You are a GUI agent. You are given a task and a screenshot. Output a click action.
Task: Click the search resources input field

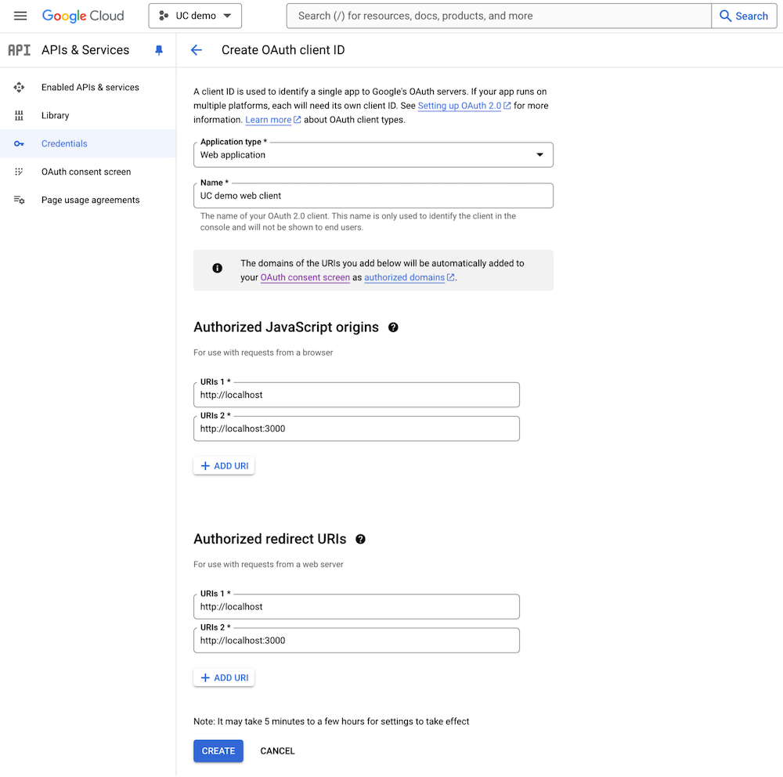pos(499,16)
